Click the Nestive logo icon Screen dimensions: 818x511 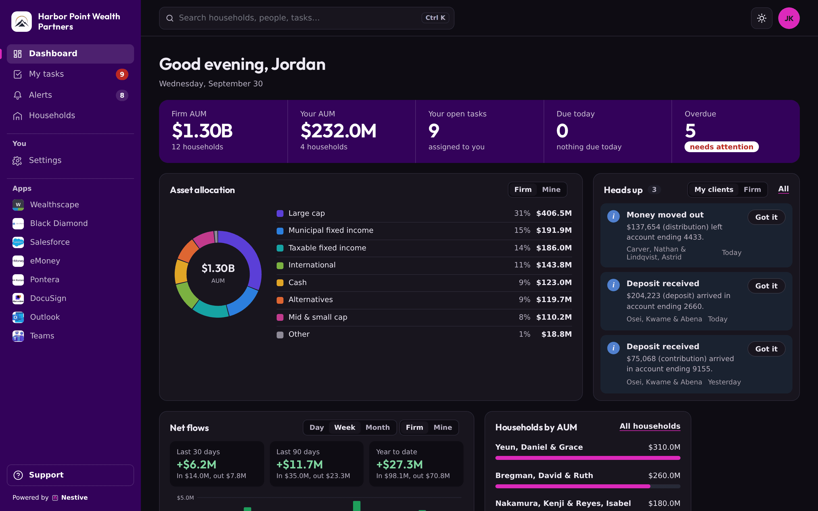(x=55, y=497)
